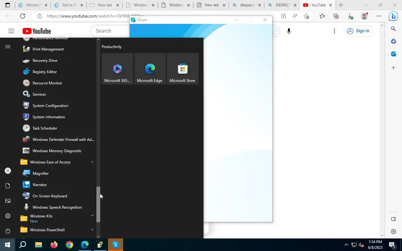
Task: Click the Power button in Start
Action: click(x=8, y=231)
